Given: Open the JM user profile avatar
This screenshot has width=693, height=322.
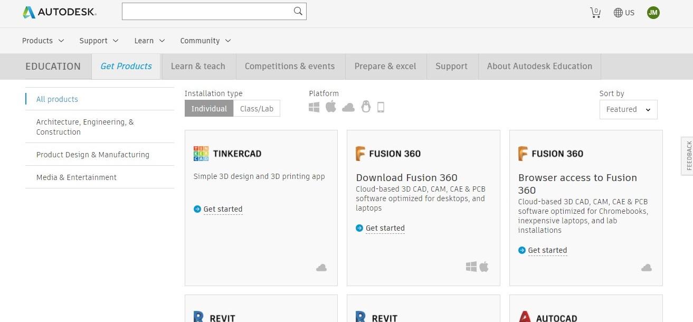Looking at the screenshot, I should click(x=653, y=12).
